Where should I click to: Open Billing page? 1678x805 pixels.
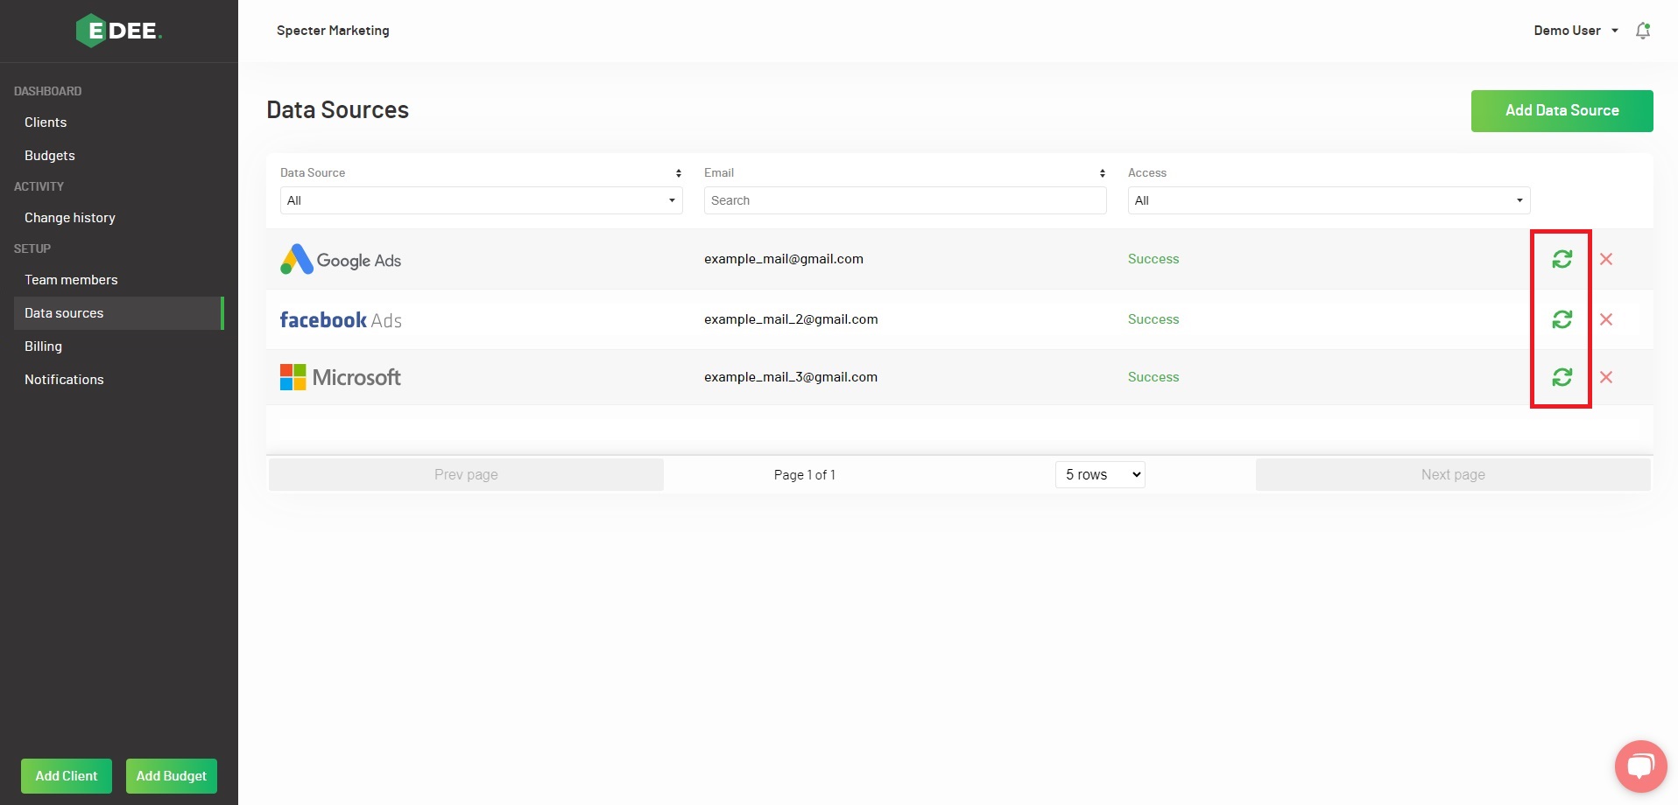point(43,346)
